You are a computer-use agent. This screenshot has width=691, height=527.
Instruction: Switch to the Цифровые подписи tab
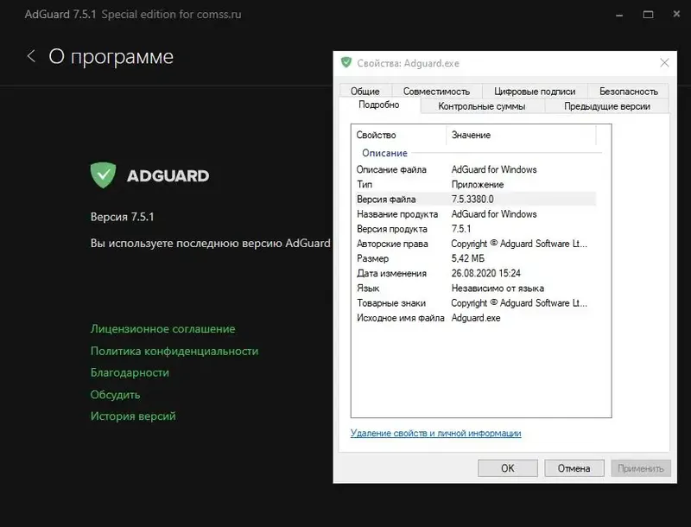click(531, 90)
